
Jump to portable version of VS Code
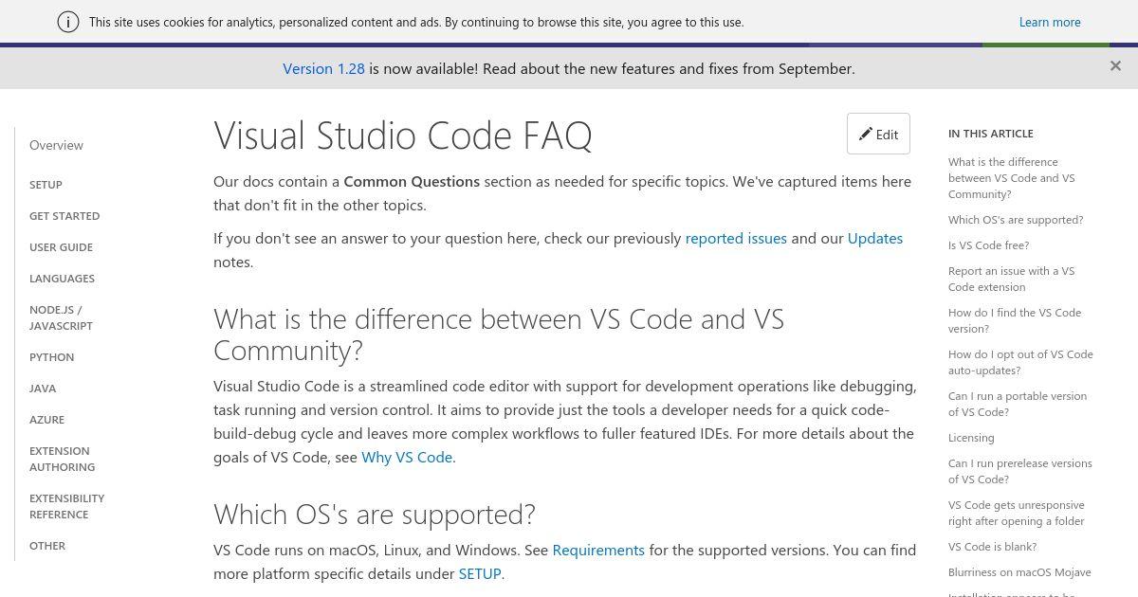(x=1018, y=404)
